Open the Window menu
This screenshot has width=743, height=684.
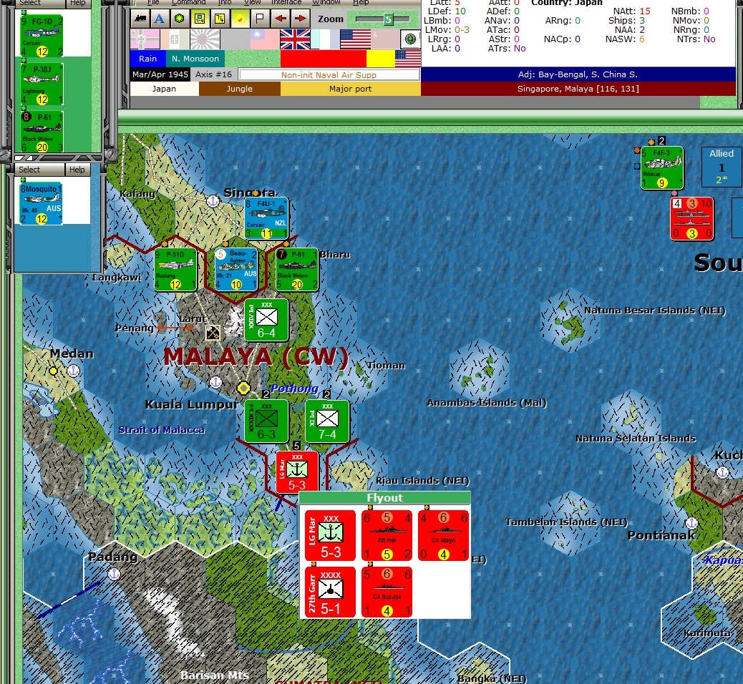[326, 2]
